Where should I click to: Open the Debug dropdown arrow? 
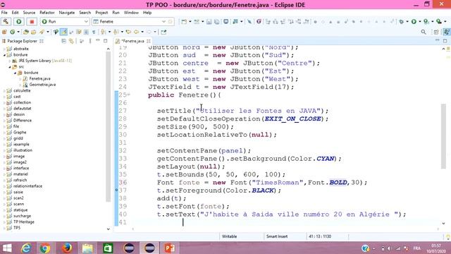(407, 22)
